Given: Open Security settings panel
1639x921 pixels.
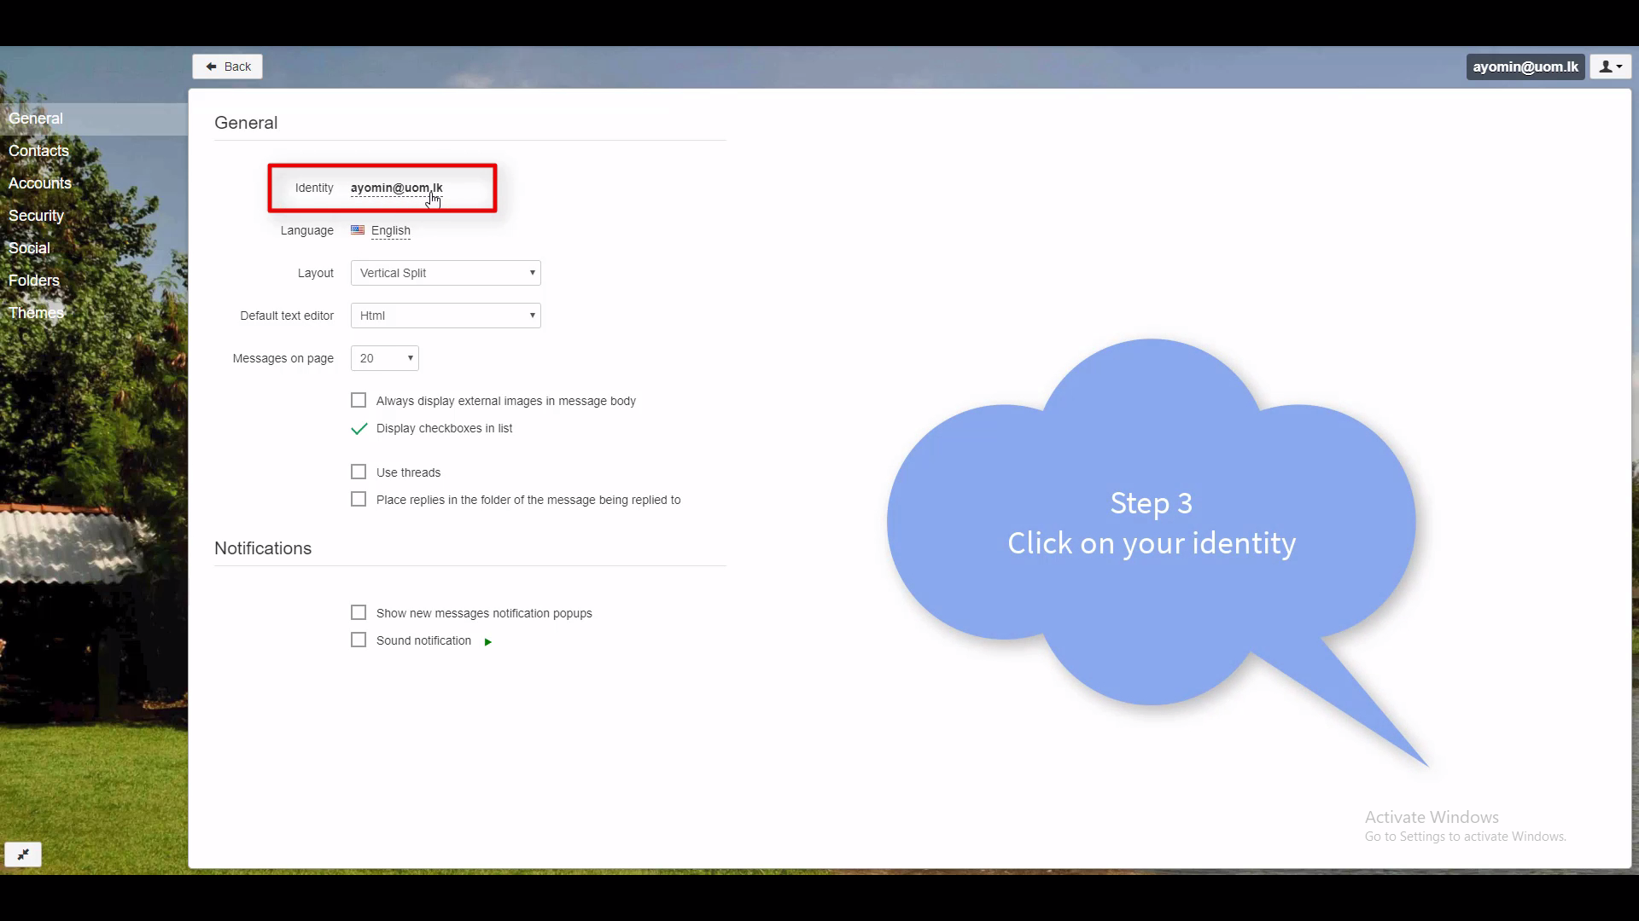Looking at the screenshot, I should coord(36,215).
